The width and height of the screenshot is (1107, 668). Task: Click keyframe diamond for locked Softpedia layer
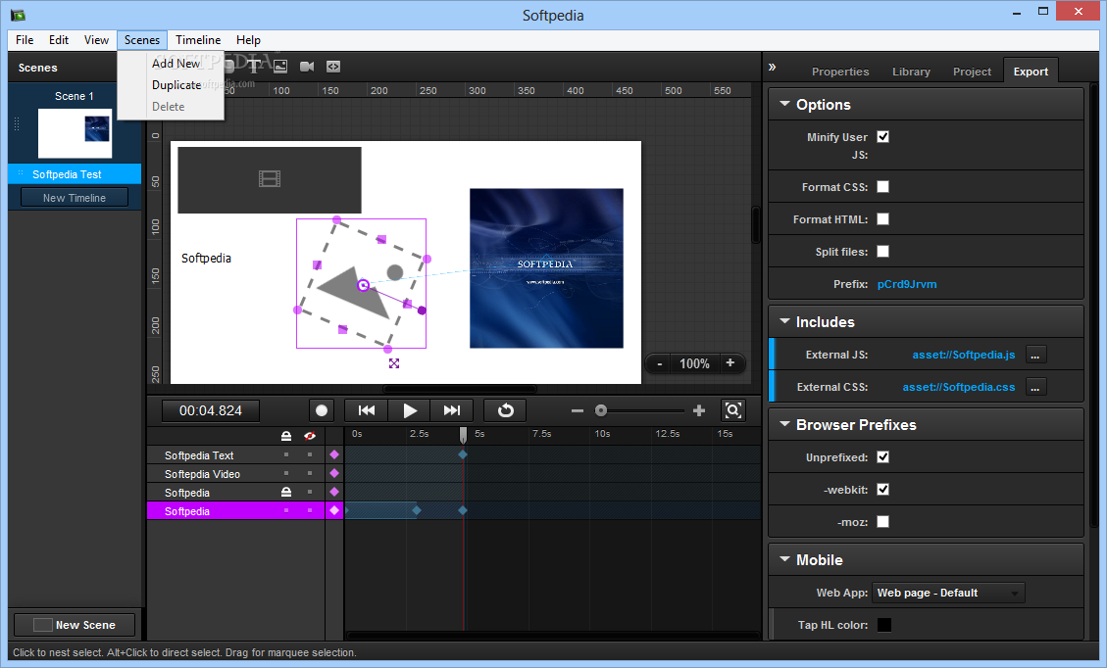334,492
